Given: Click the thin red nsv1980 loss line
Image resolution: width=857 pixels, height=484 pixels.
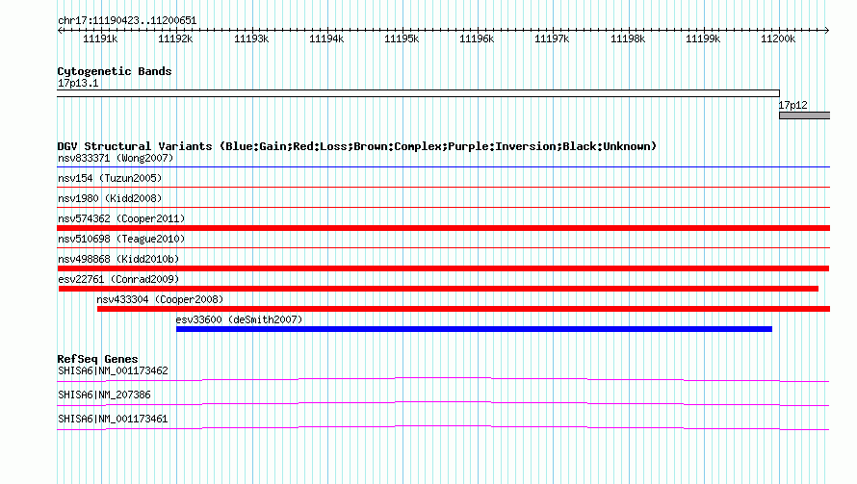Looking at the screenshot, I should (x=443, y=207).
